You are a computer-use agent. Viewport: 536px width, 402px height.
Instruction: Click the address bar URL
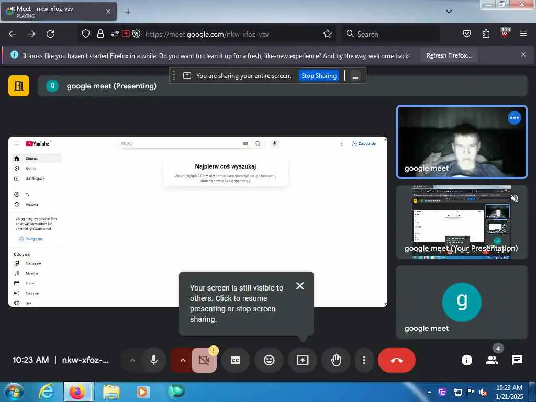207,34
